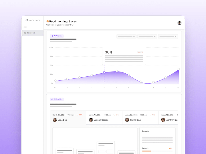Screen dimensions: 206x154
Task: Click the Results heading
Action: (146, 131)
